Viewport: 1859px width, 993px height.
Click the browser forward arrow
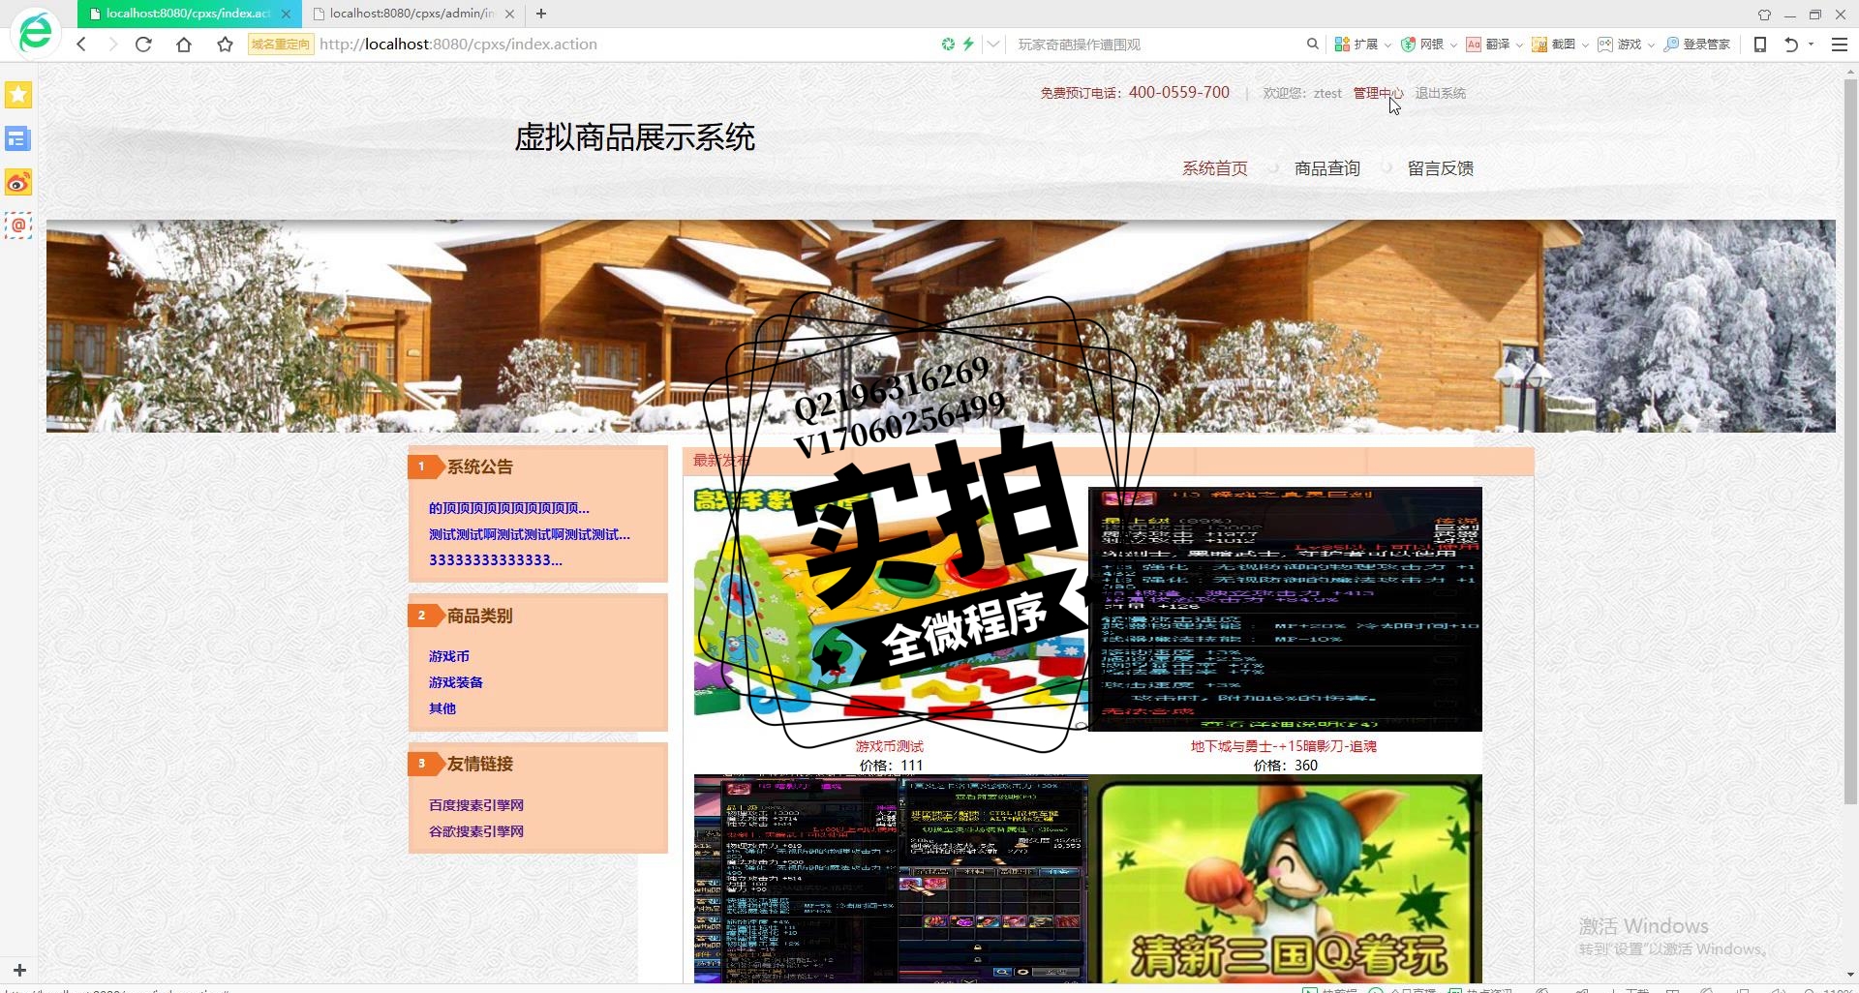112,45
